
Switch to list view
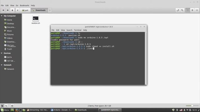[192, 10]
